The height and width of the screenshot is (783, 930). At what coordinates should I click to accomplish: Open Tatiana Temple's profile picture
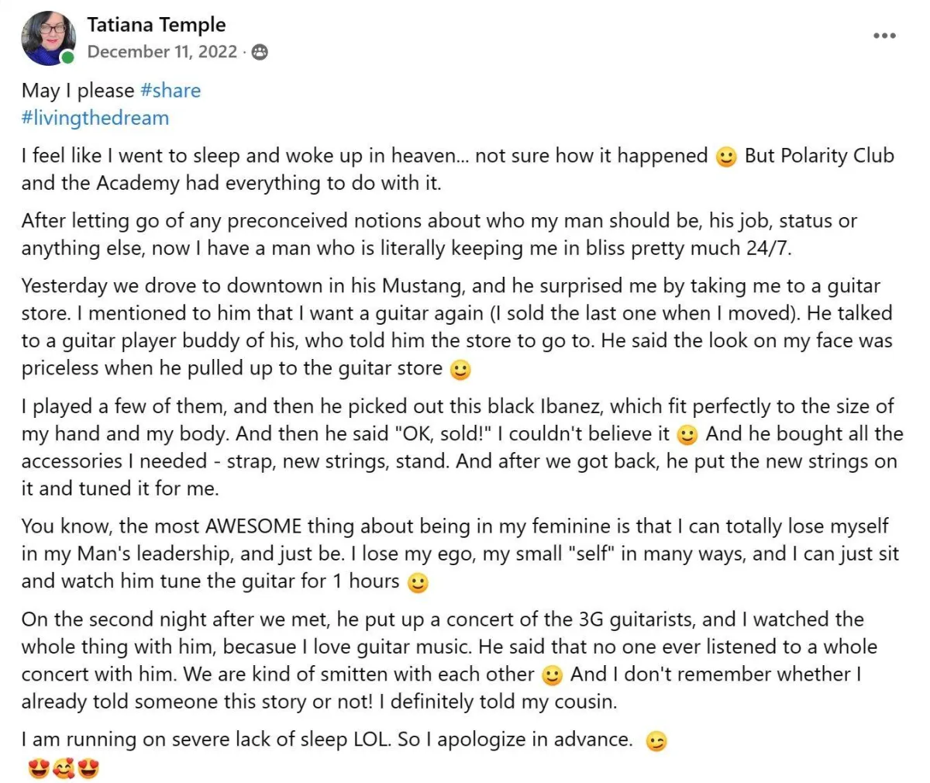click(x=48, y=38)
